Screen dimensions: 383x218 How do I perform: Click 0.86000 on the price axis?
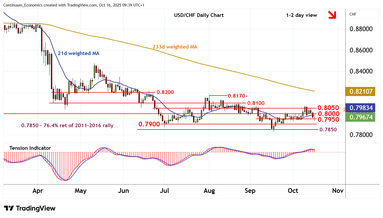361,50
